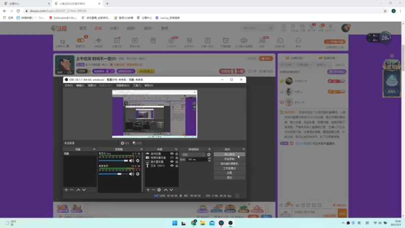Hide 文本 (GDI+) source with eye icon
The height and width of the screenshot is (228, 405).
(x=172, y=166)
